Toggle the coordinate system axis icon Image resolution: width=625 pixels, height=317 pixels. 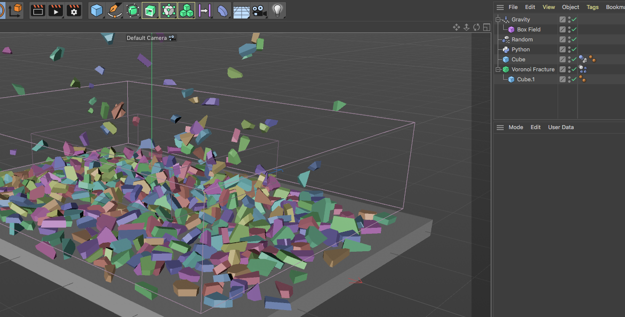coord(15,10)
